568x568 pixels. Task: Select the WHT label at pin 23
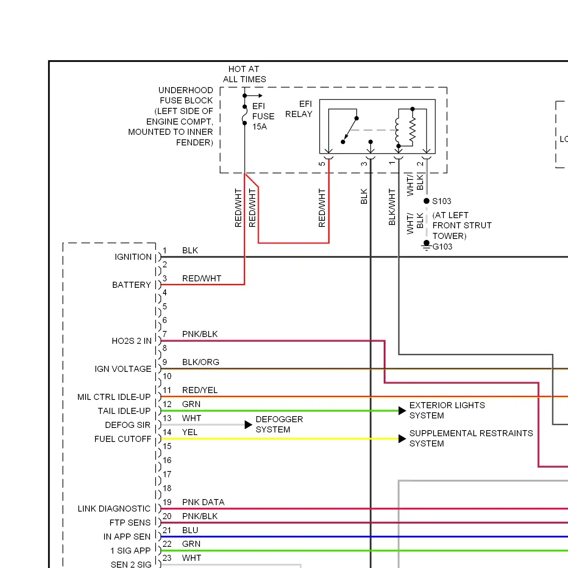tap(192, 558)
